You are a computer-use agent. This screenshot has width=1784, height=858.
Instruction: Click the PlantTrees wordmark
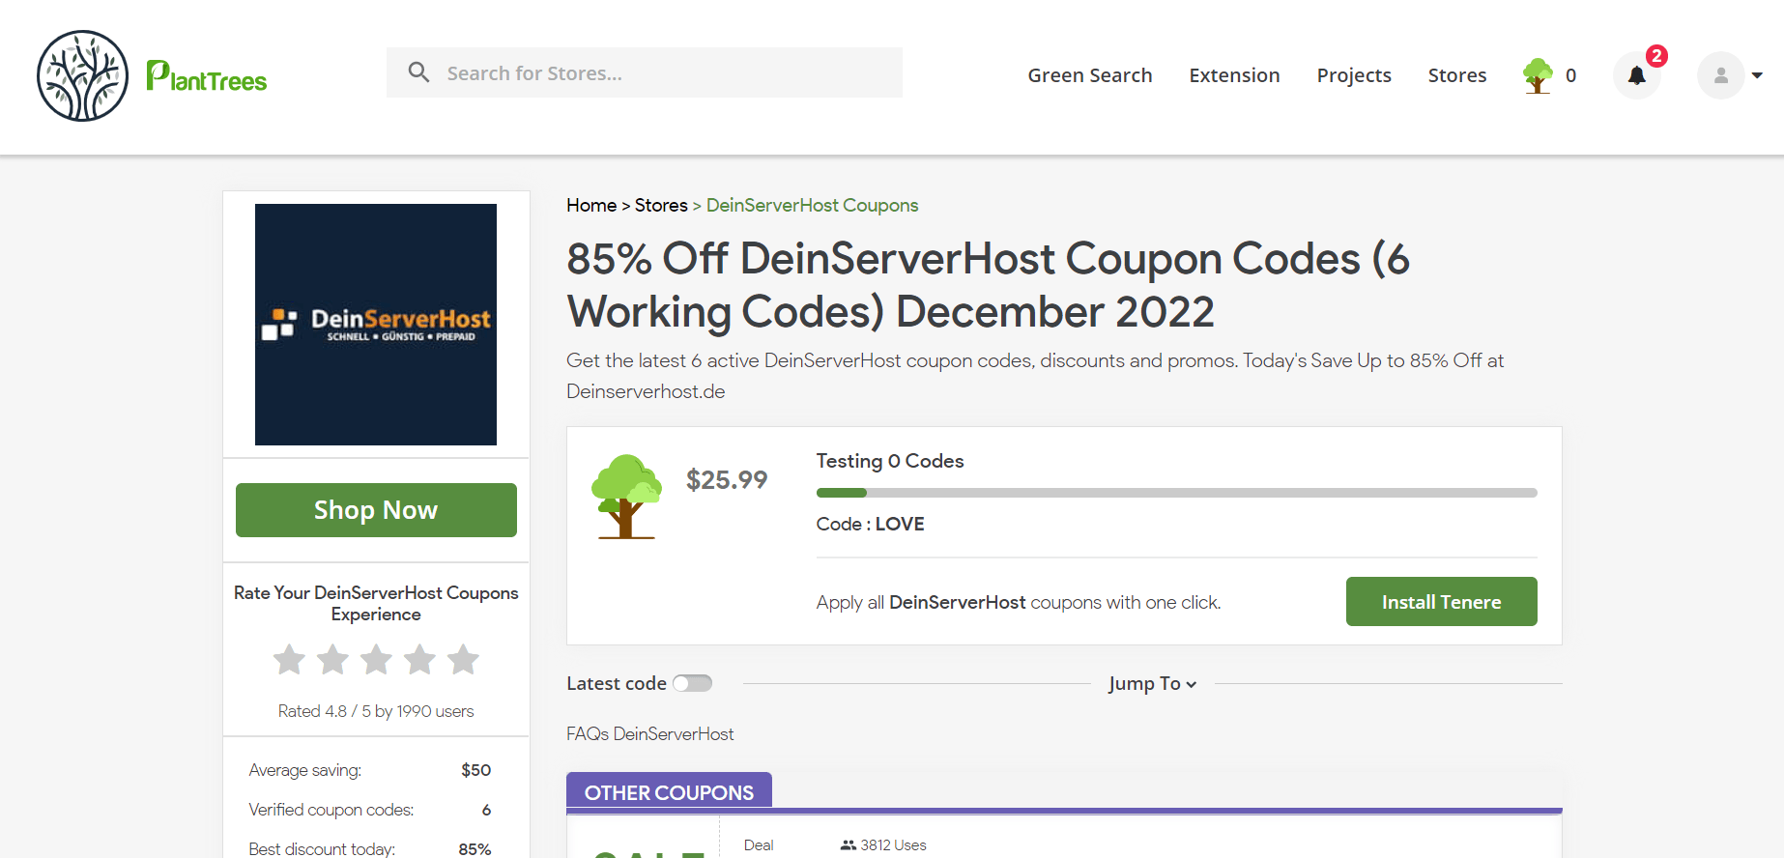point(207,77)
